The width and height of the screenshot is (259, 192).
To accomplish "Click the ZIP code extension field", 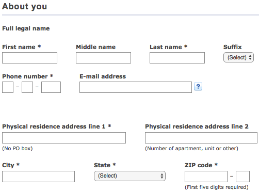I will pos(242,177).
